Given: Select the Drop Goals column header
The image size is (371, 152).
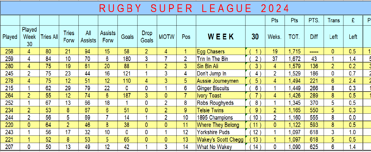Looking at the screenshot, I should 147,37.
